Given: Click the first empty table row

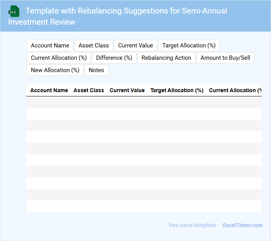Looking at the screenshot, I should [144, 102].
